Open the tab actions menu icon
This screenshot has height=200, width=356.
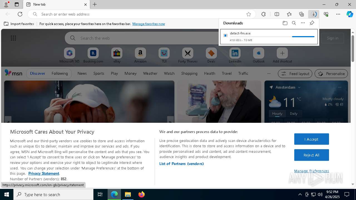[x=17, y=4]
